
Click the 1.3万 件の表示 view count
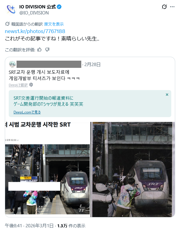(71, 226)
